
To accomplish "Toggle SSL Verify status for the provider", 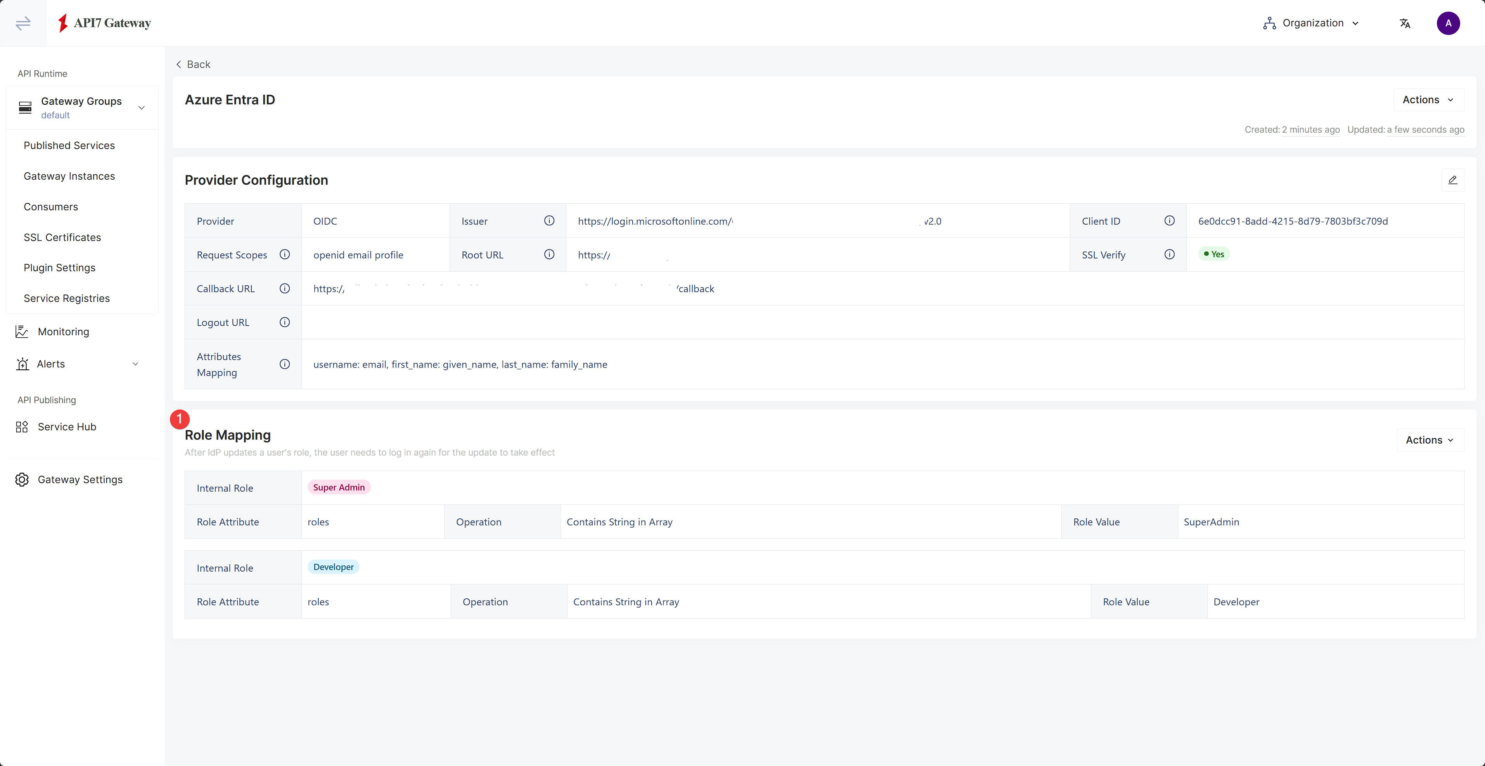I will [x=1213, y=254].
